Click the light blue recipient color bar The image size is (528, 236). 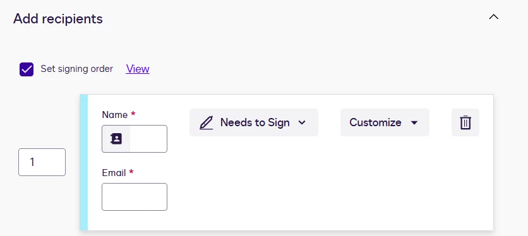[83, 162]
